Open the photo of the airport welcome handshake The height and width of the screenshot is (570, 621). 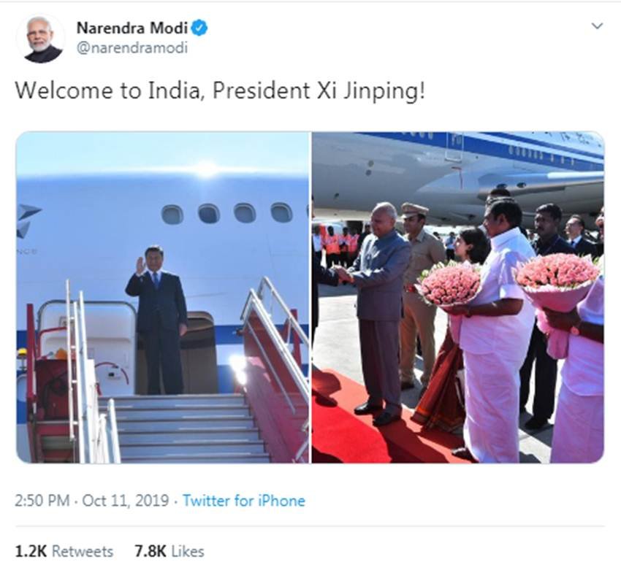click(x=458, y=297)
